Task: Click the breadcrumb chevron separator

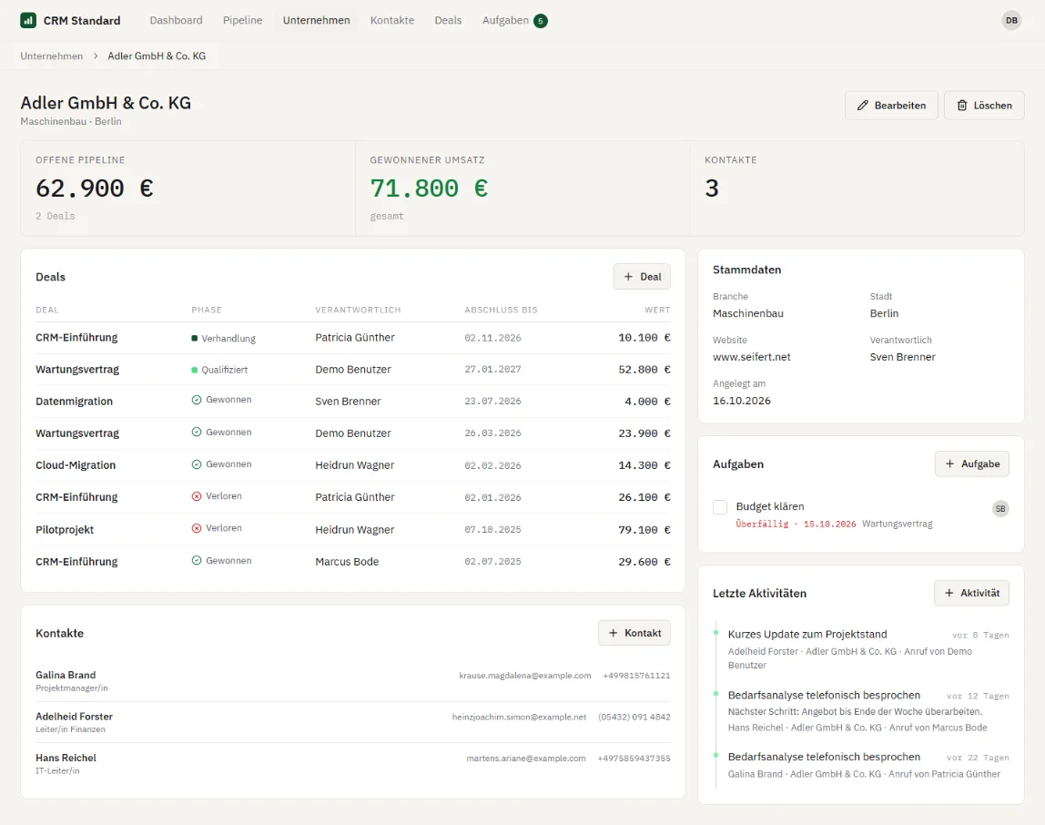Action: point(96,56)
